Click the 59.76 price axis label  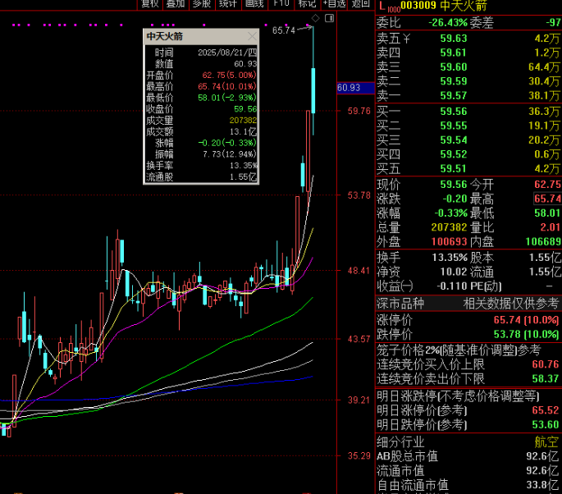pyautogui.click(x=359, y=111)
